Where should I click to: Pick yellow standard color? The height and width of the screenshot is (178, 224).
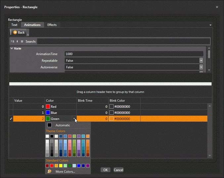point(61,165)
